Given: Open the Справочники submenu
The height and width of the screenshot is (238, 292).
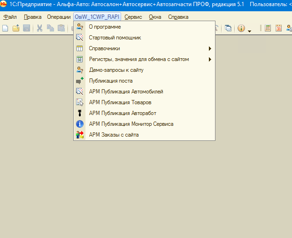Looking at the screenshot, I should (144, 48).
